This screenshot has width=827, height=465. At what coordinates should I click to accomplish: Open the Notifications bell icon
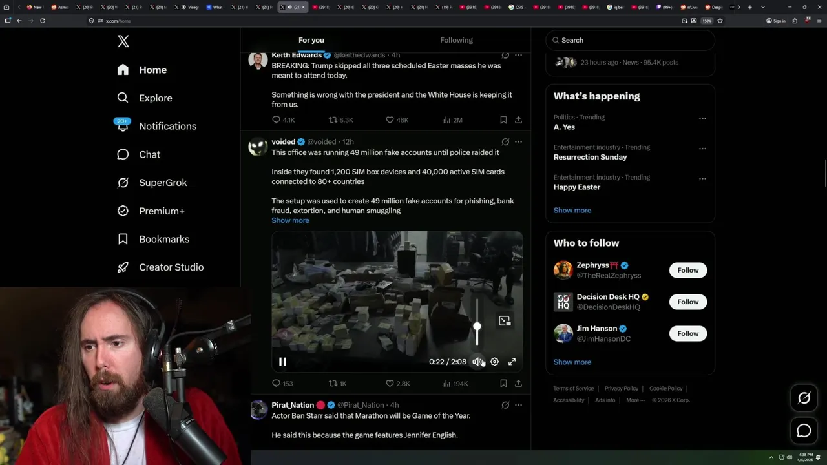[123, 126]
